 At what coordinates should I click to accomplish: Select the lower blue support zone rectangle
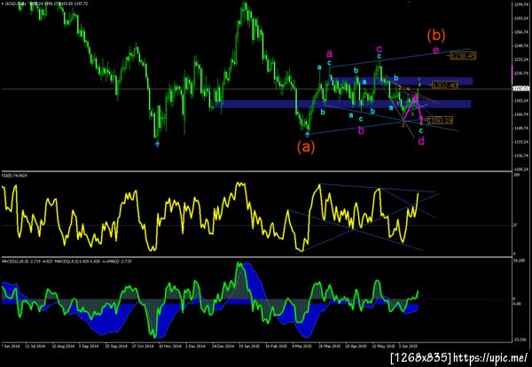343,104
